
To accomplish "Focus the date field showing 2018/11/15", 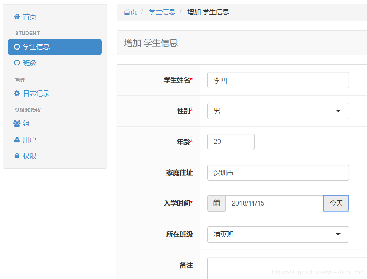I will (x=274, y=203).
